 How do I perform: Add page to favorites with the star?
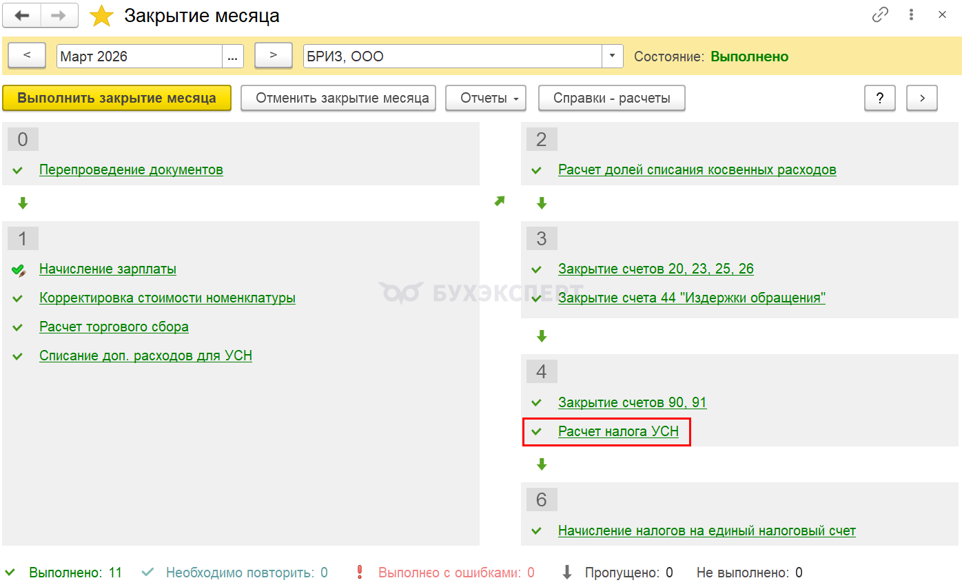pos(101,16)
